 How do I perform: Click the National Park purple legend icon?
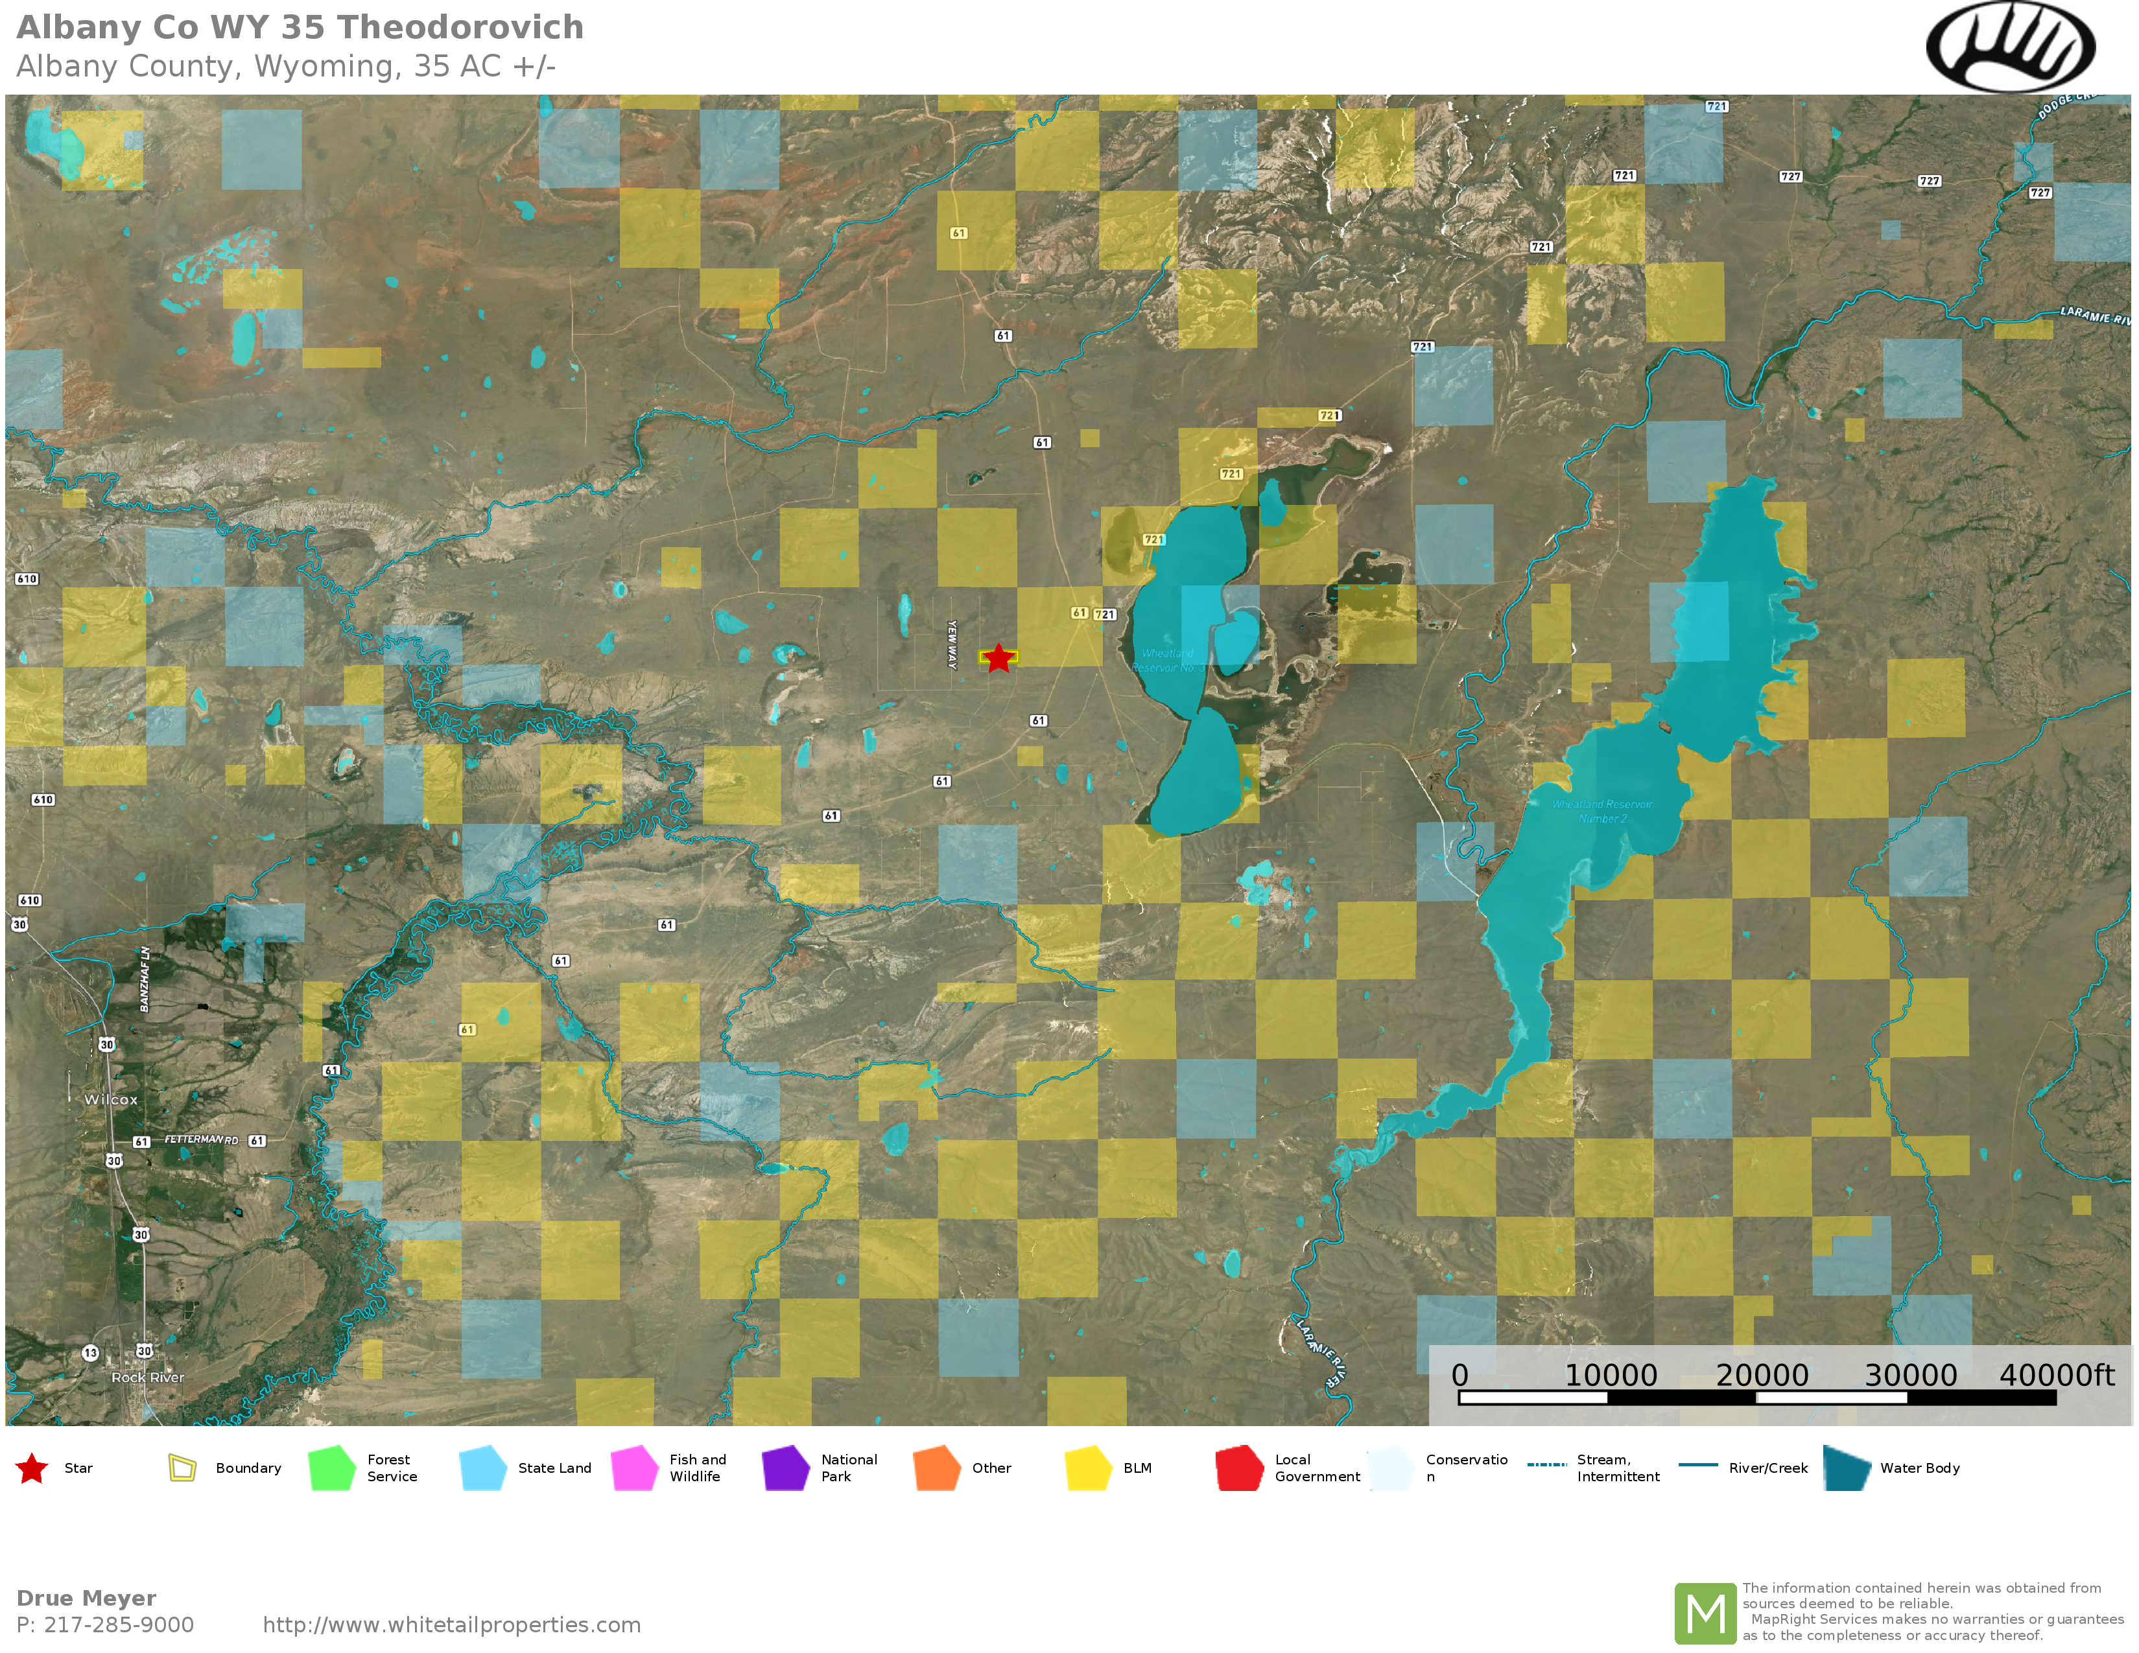pos(785,1468)
